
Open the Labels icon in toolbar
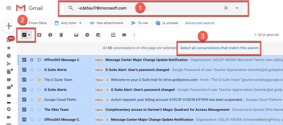(124, 35)
